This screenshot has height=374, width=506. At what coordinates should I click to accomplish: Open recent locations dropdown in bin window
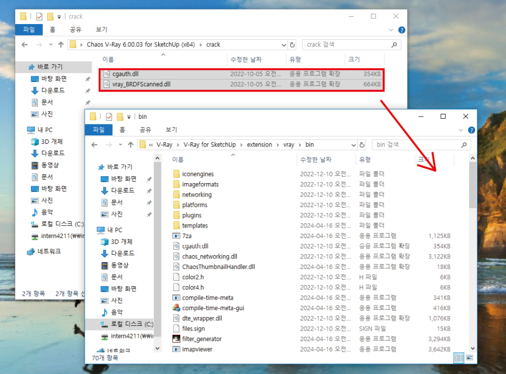point(120,145)
